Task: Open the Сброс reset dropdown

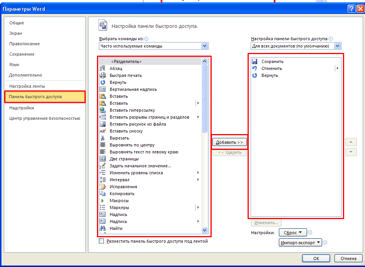Action: coord(292,233)
